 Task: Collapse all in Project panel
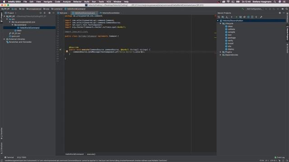coord(45,13)
